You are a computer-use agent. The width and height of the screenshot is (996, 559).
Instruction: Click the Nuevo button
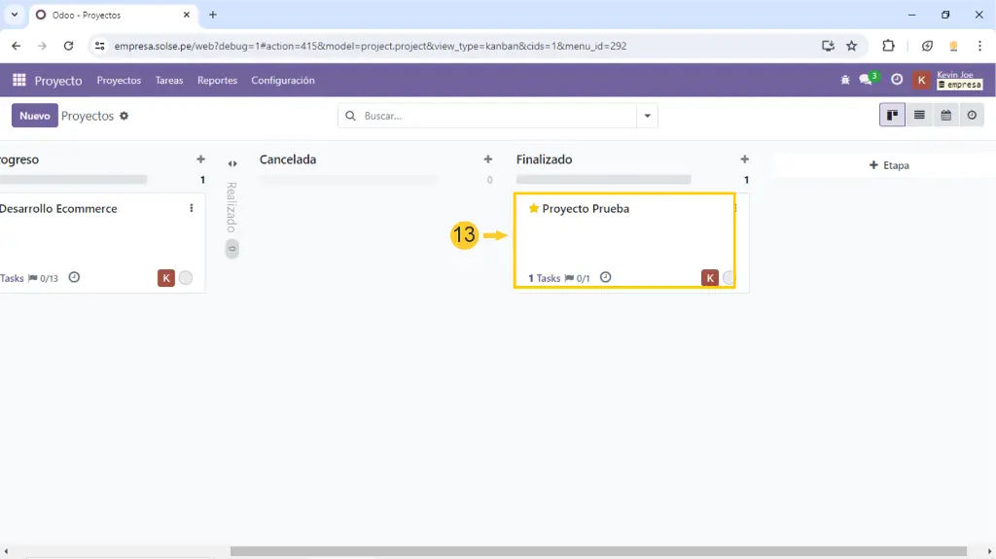click(x=34, y=116)
